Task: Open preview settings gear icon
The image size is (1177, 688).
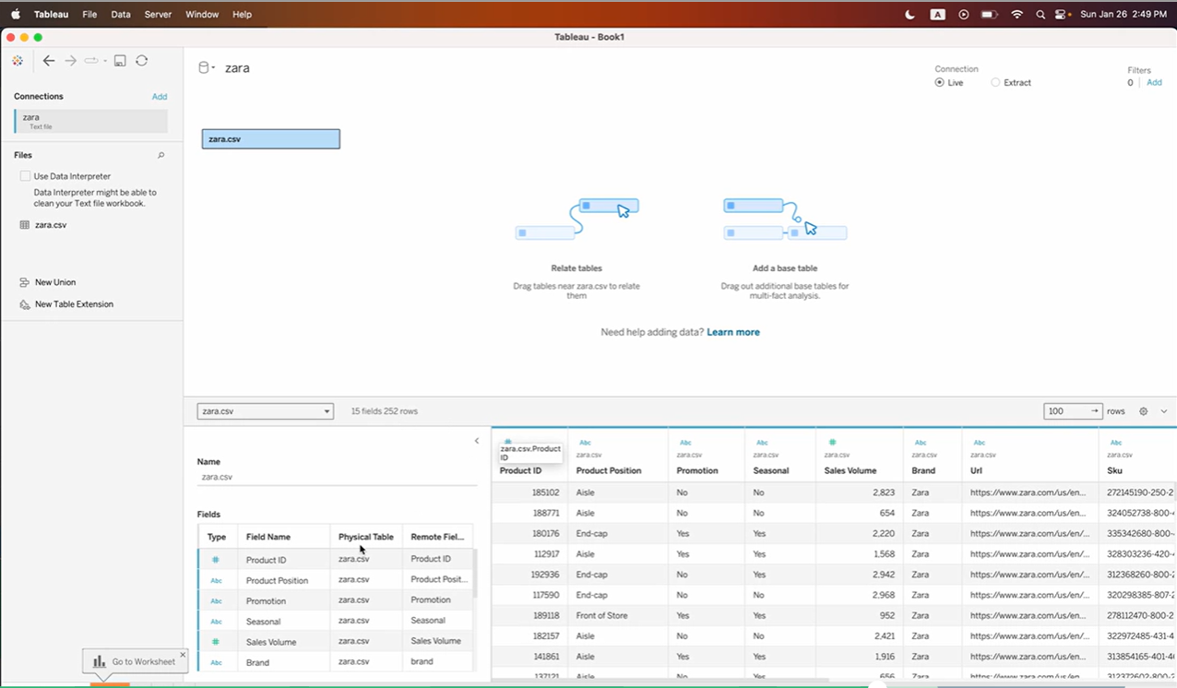Action: point(1143,411)
